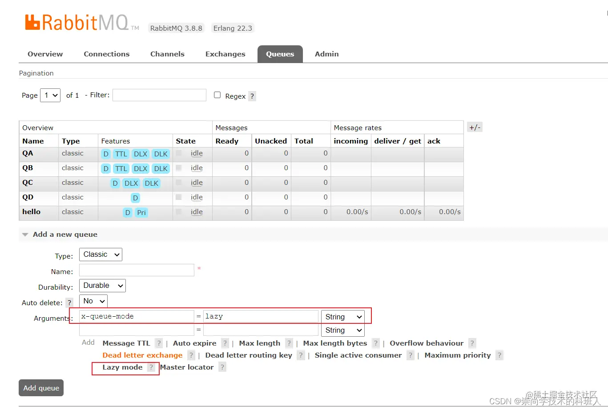The width and height of the screenshot is (608, 410).
Task: Click the x-queue-mode argument key field
Action: click(137, 316)
